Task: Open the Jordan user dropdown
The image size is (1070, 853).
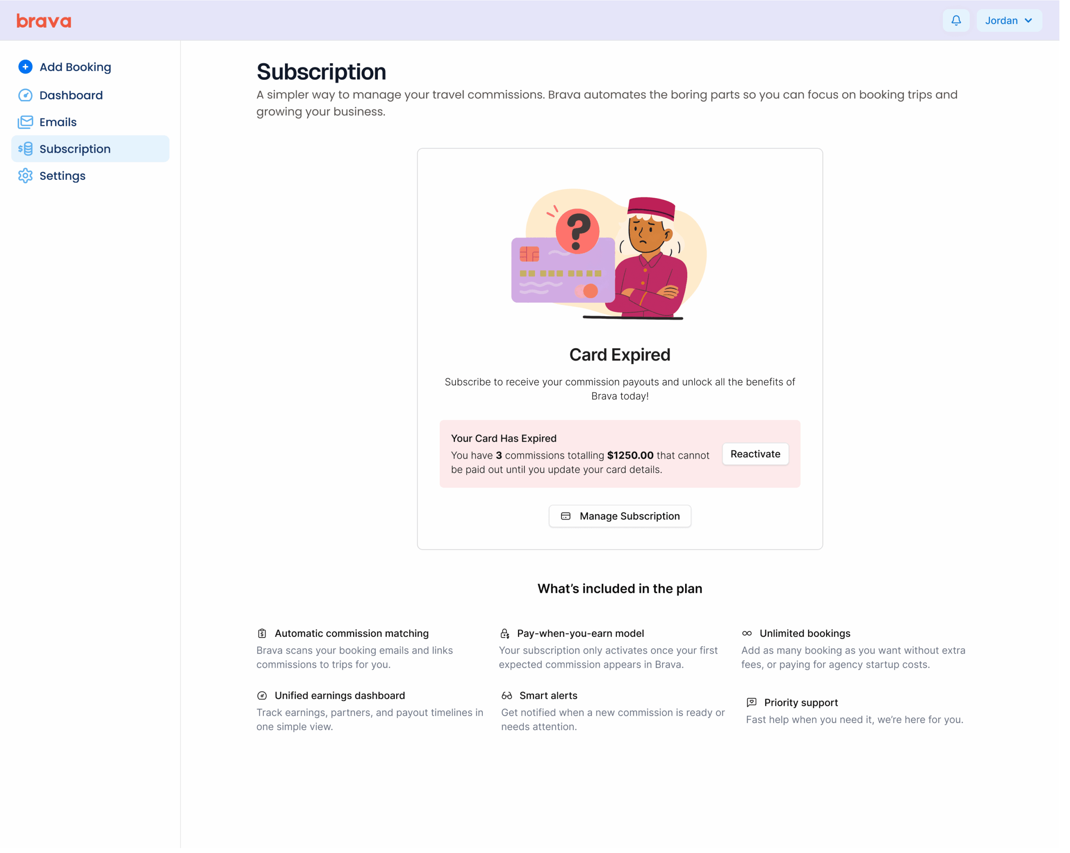Action: (x=1009, y=20)
